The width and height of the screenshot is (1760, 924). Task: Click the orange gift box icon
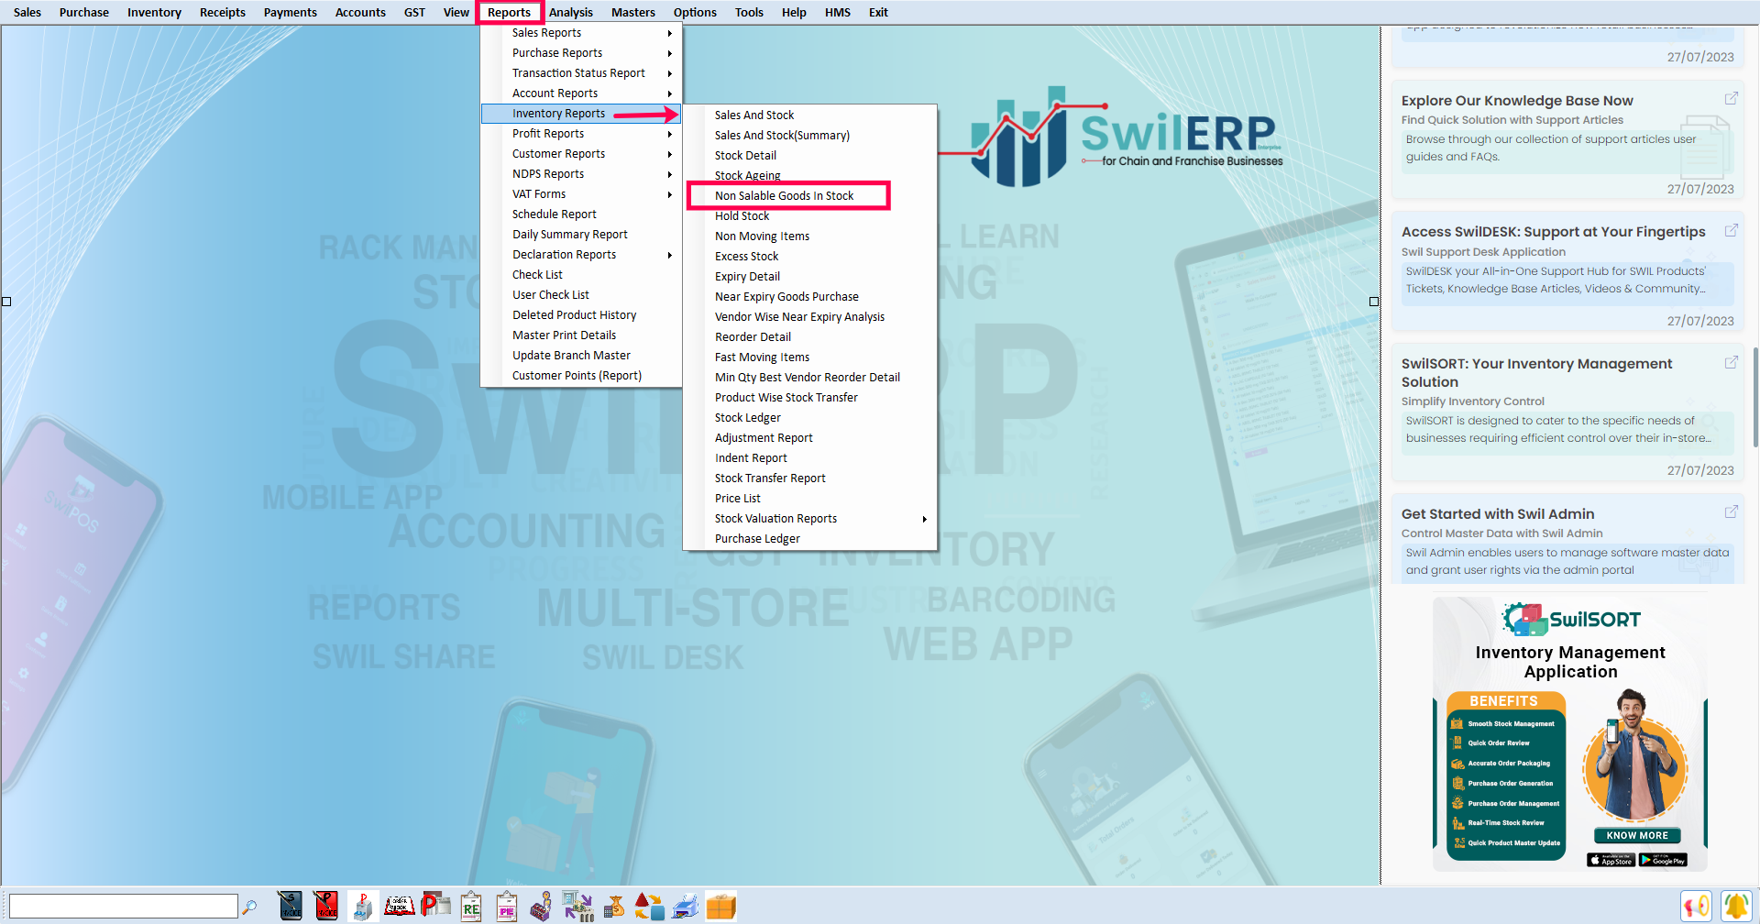pyautogui.click(x=720, y=906)
